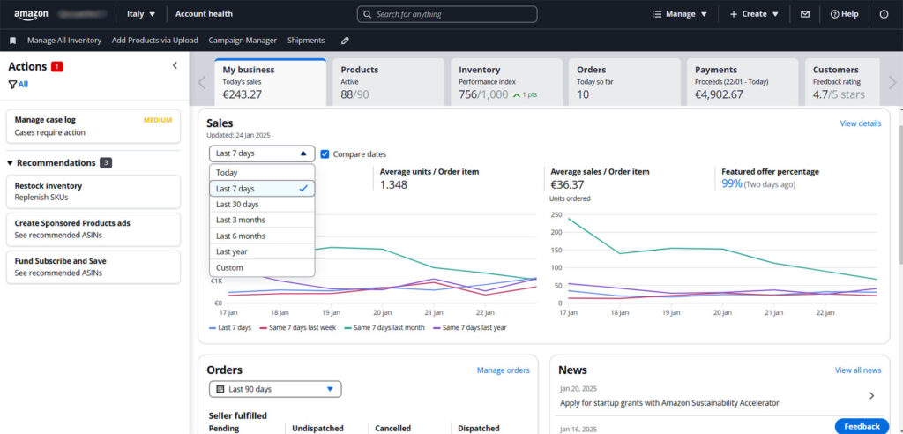Open the Create dropdown menu
Screen dimensions: 903x434
[754, 14]
